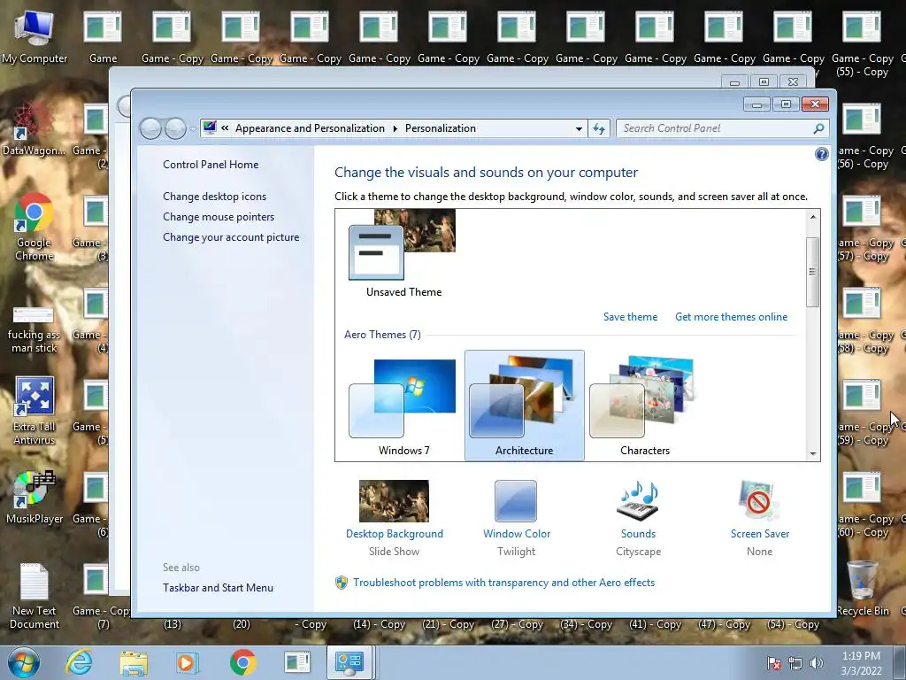The image size is (906, 680).
Task: Select the MusikPlayer desktop shortcut
Action: click(35, 498)
